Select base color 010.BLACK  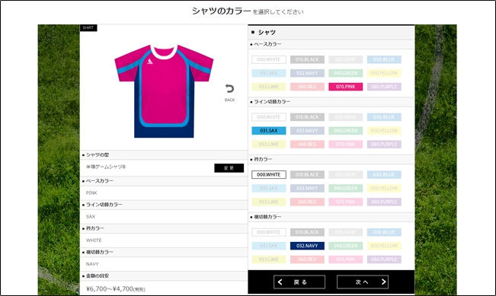tap(307, 59)
